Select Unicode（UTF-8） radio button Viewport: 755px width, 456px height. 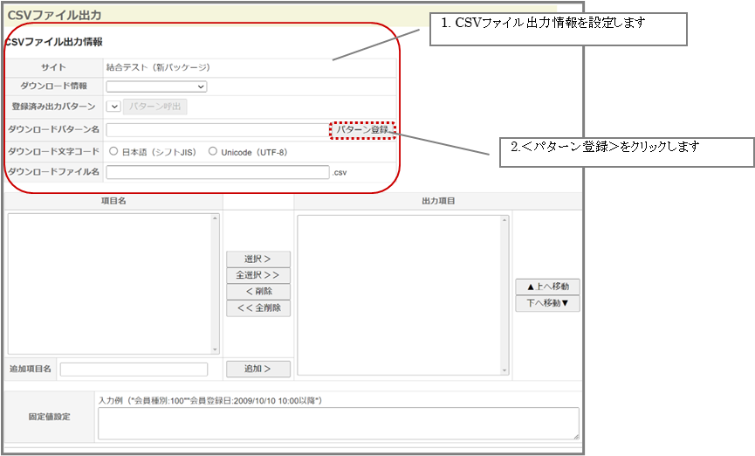point(213,151)
